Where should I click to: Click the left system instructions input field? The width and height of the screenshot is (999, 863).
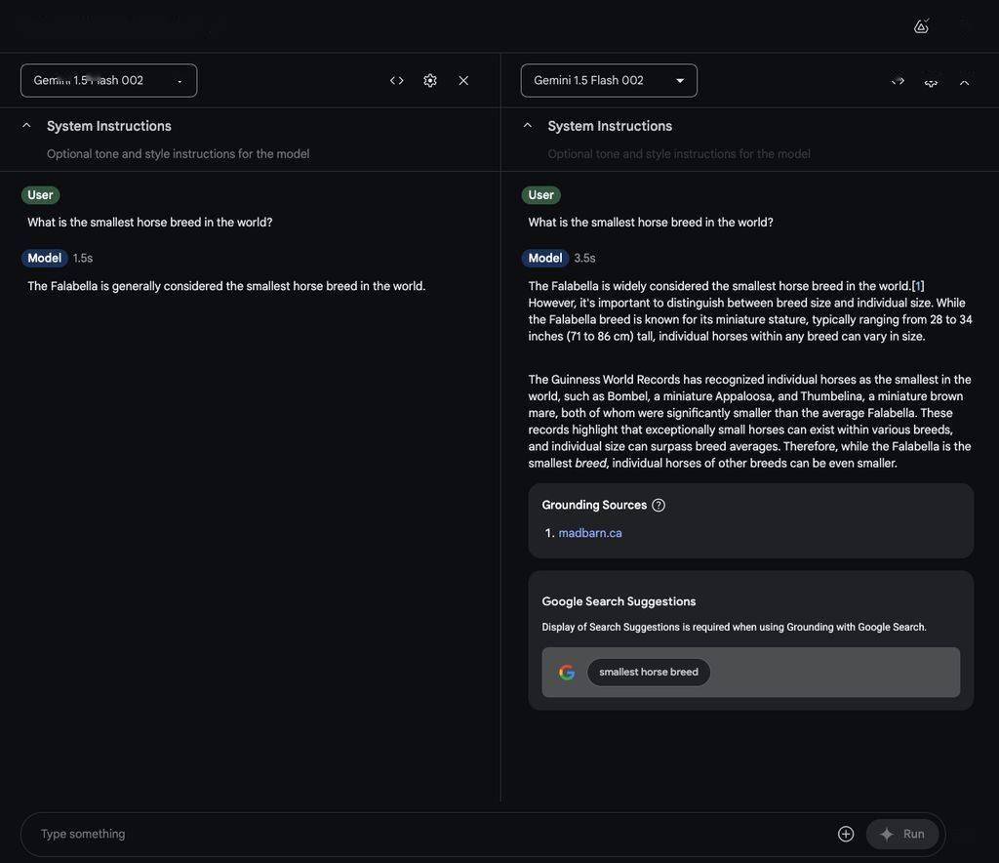(179, 153)
